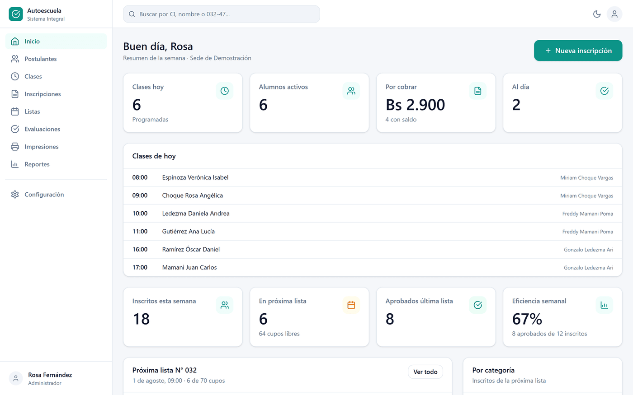Click Rosa Fernández avatar icon in sidebar
The image size is (633, 395).
point(16,378)
